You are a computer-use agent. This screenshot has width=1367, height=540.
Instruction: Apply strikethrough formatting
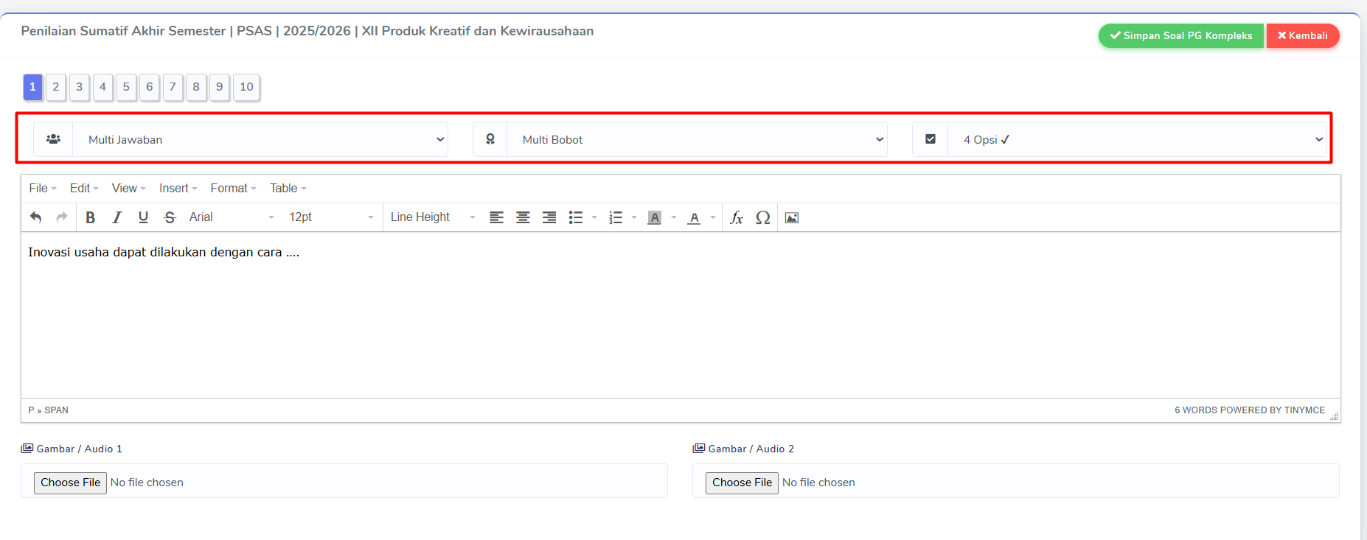pyautogui.click(x=170, y=217)
